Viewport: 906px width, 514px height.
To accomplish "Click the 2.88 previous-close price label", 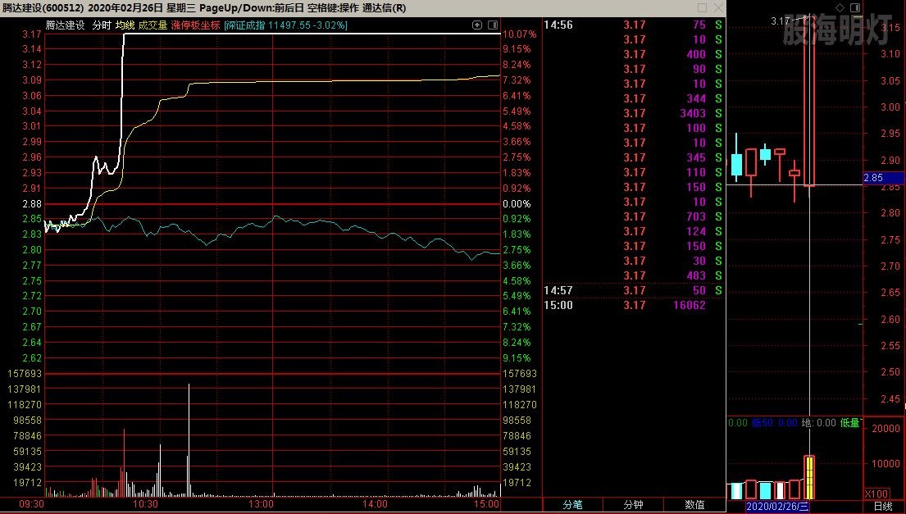I will coord(32,204).
